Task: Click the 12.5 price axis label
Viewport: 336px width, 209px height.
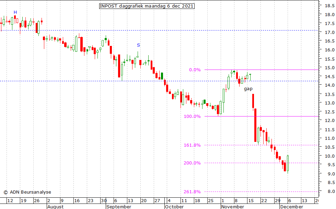Action: point(329,112)
